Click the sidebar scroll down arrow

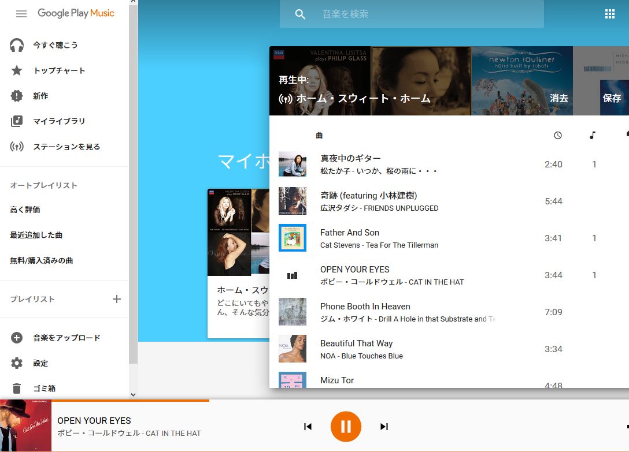pos(133,395)
